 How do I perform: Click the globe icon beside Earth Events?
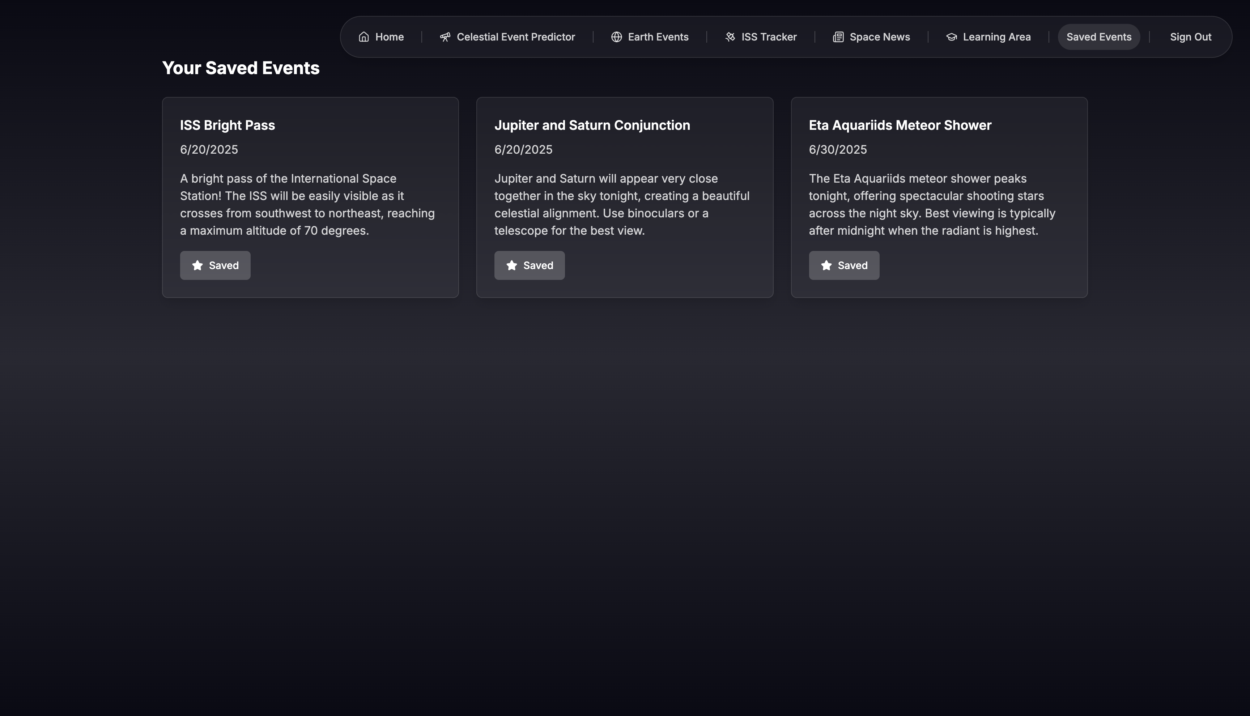point(616,37)
